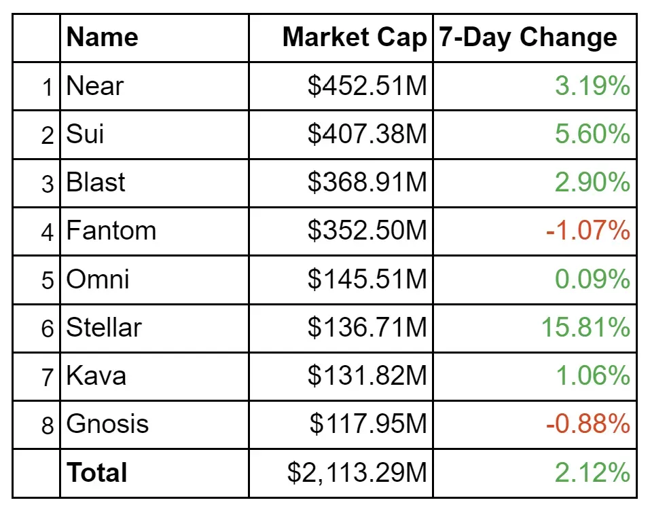The height and width of the screenshot is (511, 650).
Task: Click the $407.38M market cap value
Action: [367, 134]
